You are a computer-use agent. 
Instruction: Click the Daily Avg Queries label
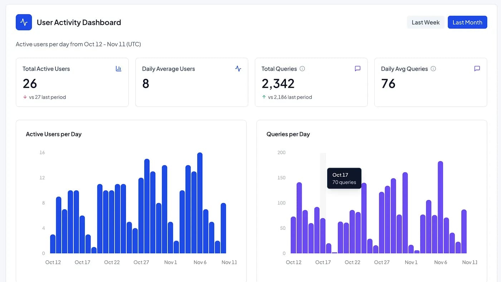tap(404, 69)
